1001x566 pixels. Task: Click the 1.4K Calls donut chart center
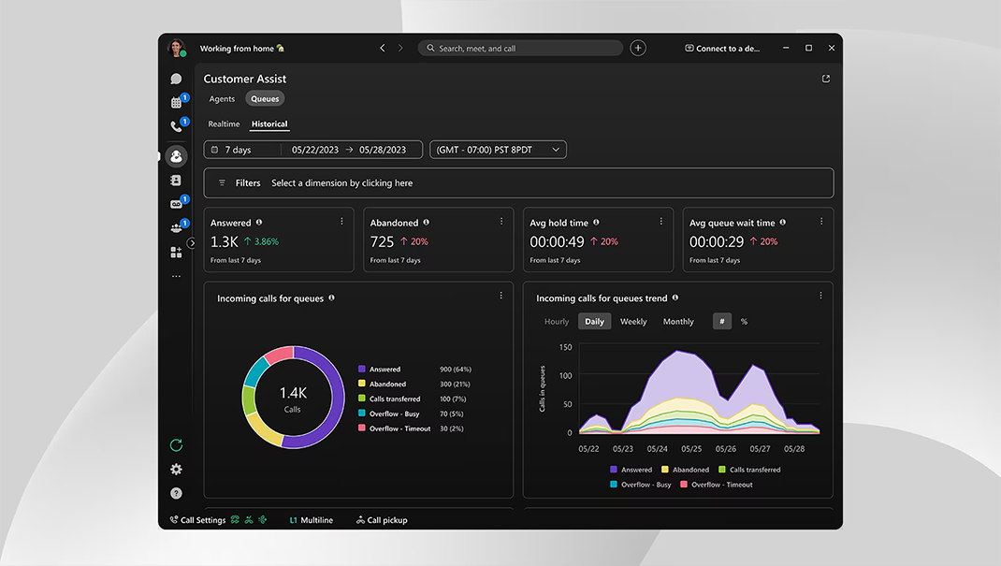pyautogui.click(x=293, y=399)
